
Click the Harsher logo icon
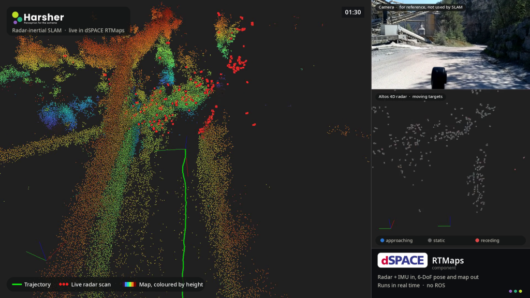click(x=17, y=18)
